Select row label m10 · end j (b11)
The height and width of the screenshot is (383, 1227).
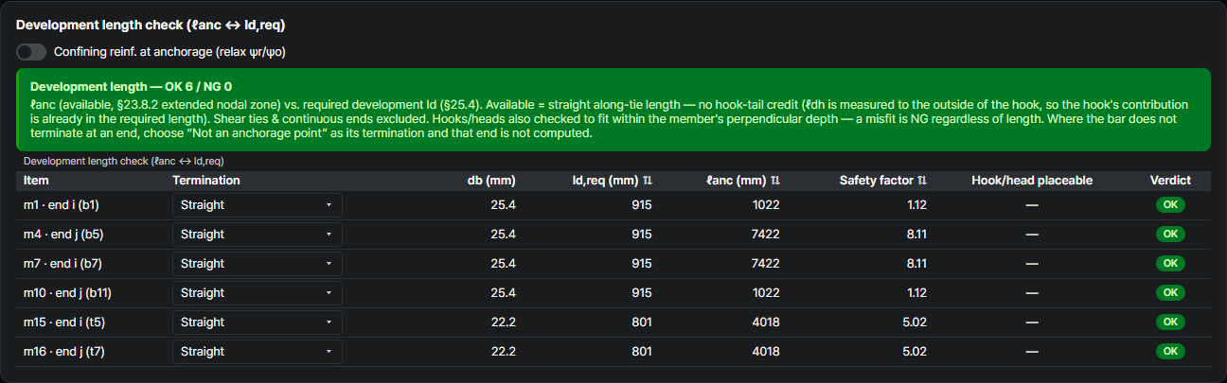tap(68, 293)
